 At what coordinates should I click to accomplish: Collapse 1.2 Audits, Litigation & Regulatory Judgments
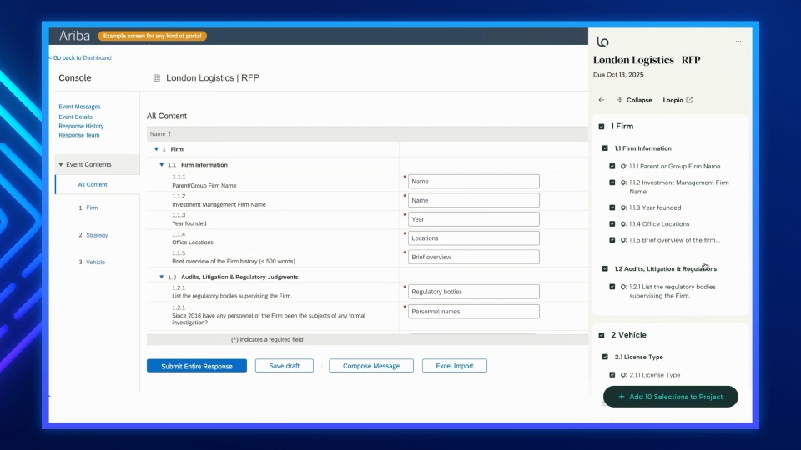[161, 277]
